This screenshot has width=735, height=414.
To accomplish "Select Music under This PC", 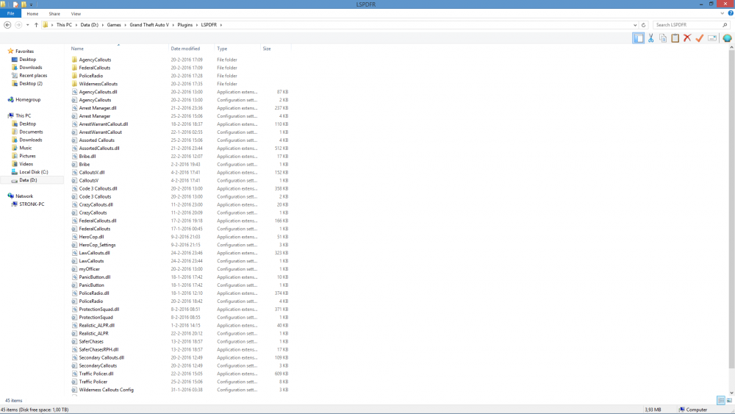I will pos(25,148).
